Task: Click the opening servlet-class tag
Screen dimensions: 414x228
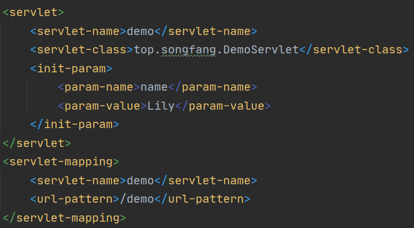Action: pos(82,50)
